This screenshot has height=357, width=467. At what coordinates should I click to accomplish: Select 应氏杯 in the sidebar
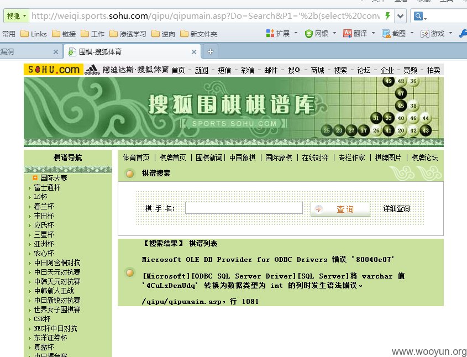(44, 225)
